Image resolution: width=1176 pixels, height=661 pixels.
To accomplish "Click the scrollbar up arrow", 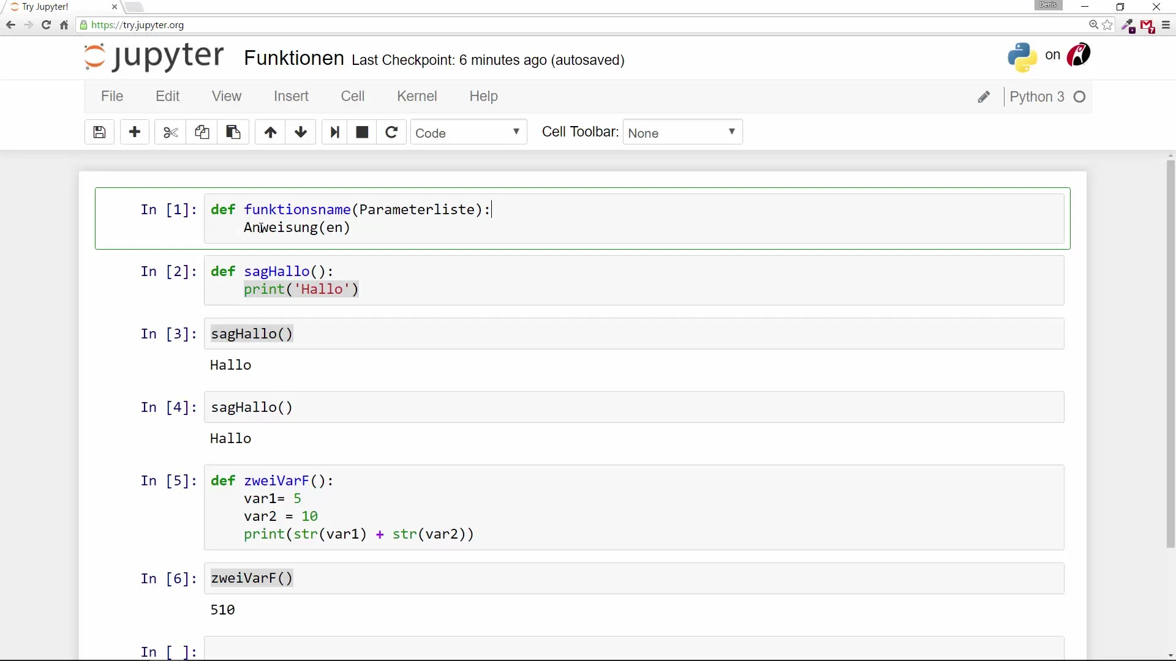I will tap(1170, 155).
